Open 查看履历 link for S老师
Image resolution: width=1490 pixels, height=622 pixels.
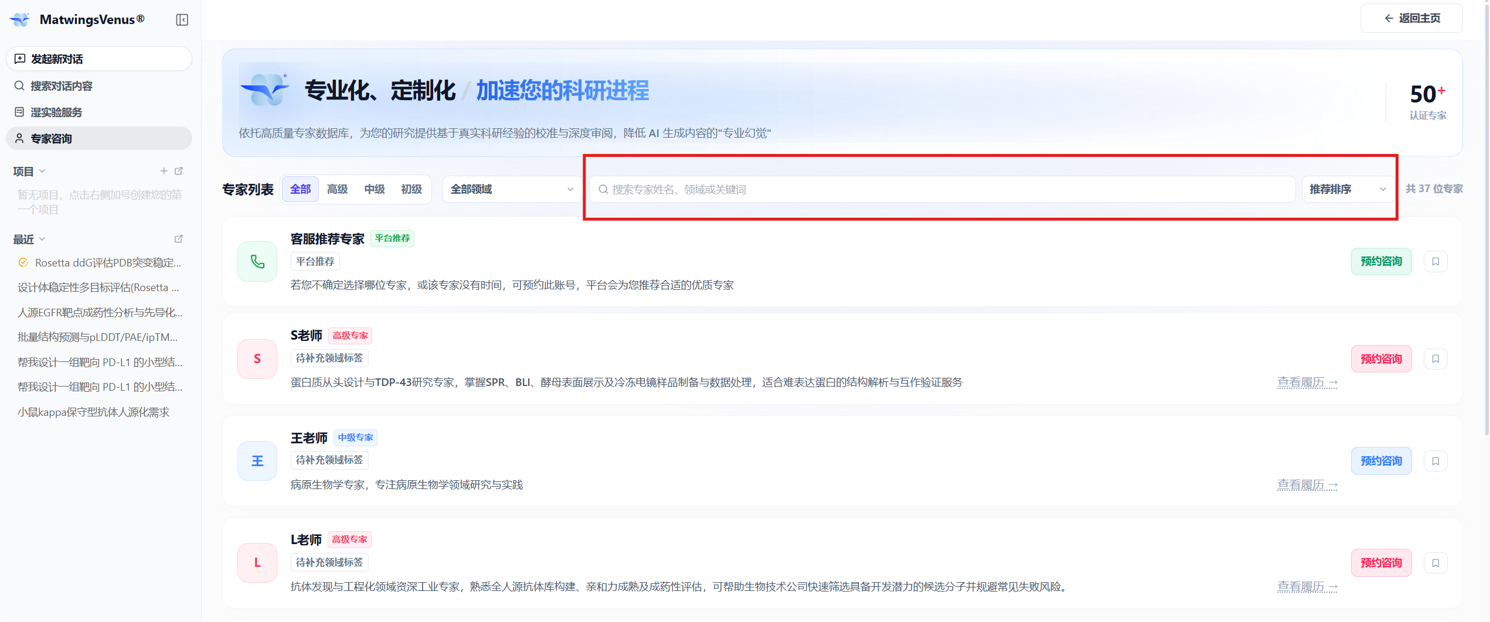tap(1307, 382)
